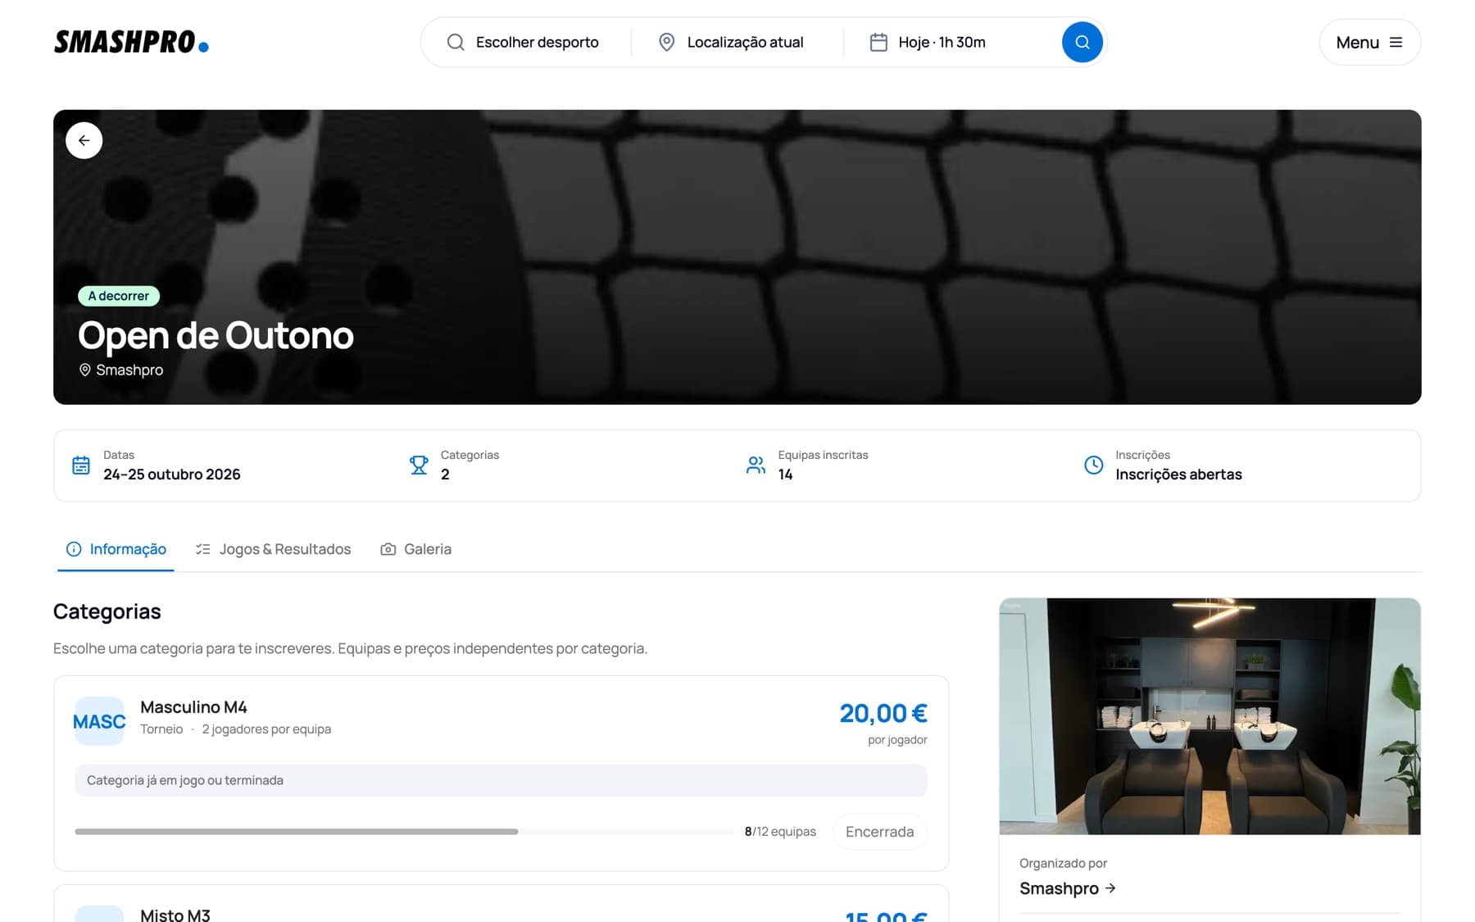Click the Datas calendar icon
The width and height of the screenshot is (1475, 922).
click(x=81, y=466)
